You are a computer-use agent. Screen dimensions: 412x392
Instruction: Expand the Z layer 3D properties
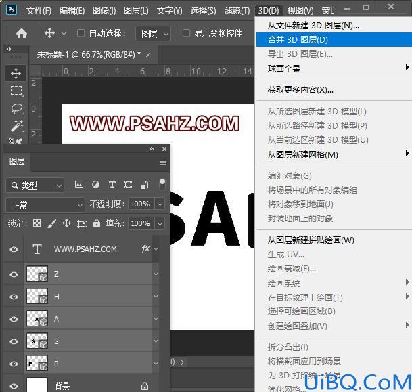156,274
